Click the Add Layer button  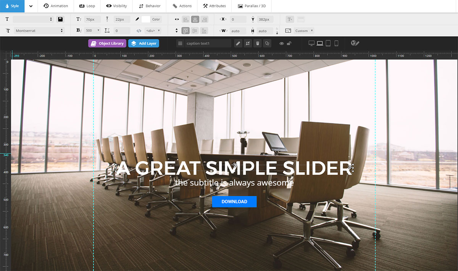pos(144,44)
